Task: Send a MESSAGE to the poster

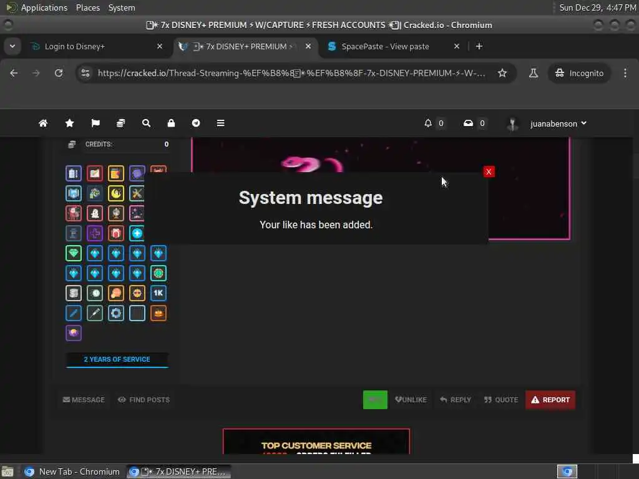Action: click(84, 400)
